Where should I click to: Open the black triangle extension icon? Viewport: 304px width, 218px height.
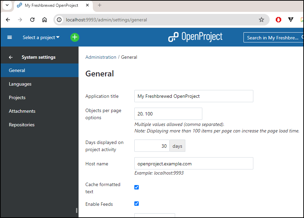tap(291, 20)
